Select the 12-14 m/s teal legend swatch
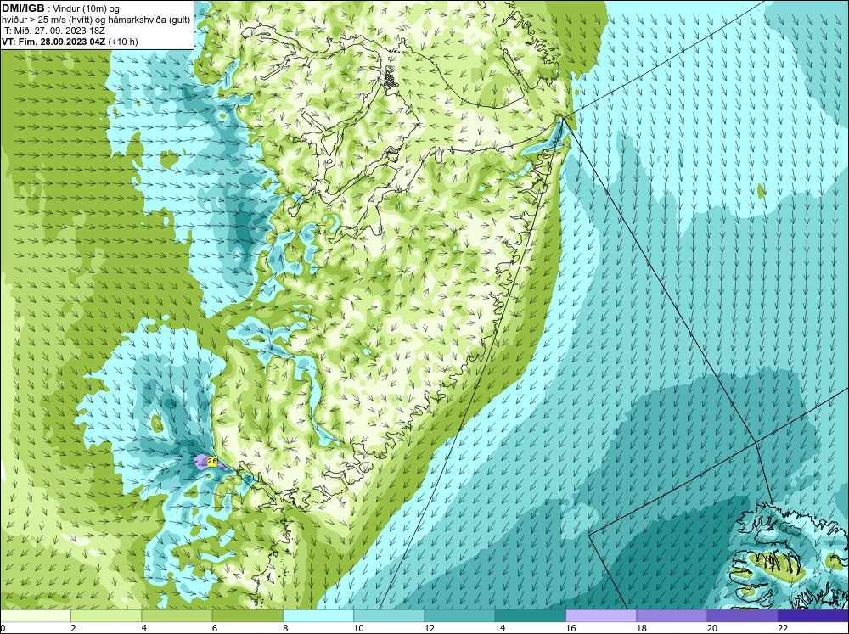Viewport: 849px width, 634px height. pos(459,616)
